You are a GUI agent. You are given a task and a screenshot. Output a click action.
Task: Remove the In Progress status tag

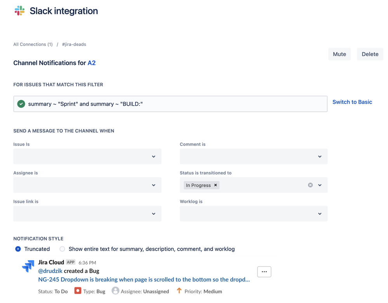click(x=216, y=185)
